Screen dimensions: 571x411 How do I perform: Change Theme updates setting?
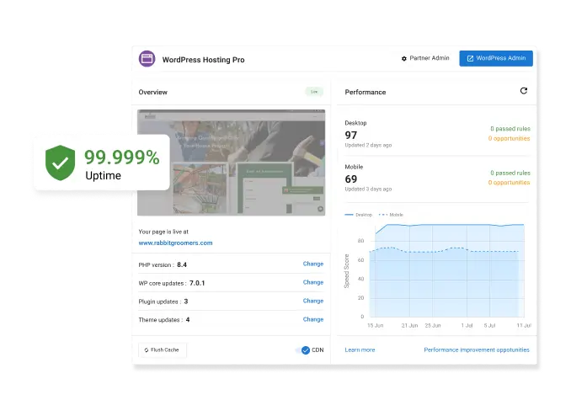click(x=313, y=320)
